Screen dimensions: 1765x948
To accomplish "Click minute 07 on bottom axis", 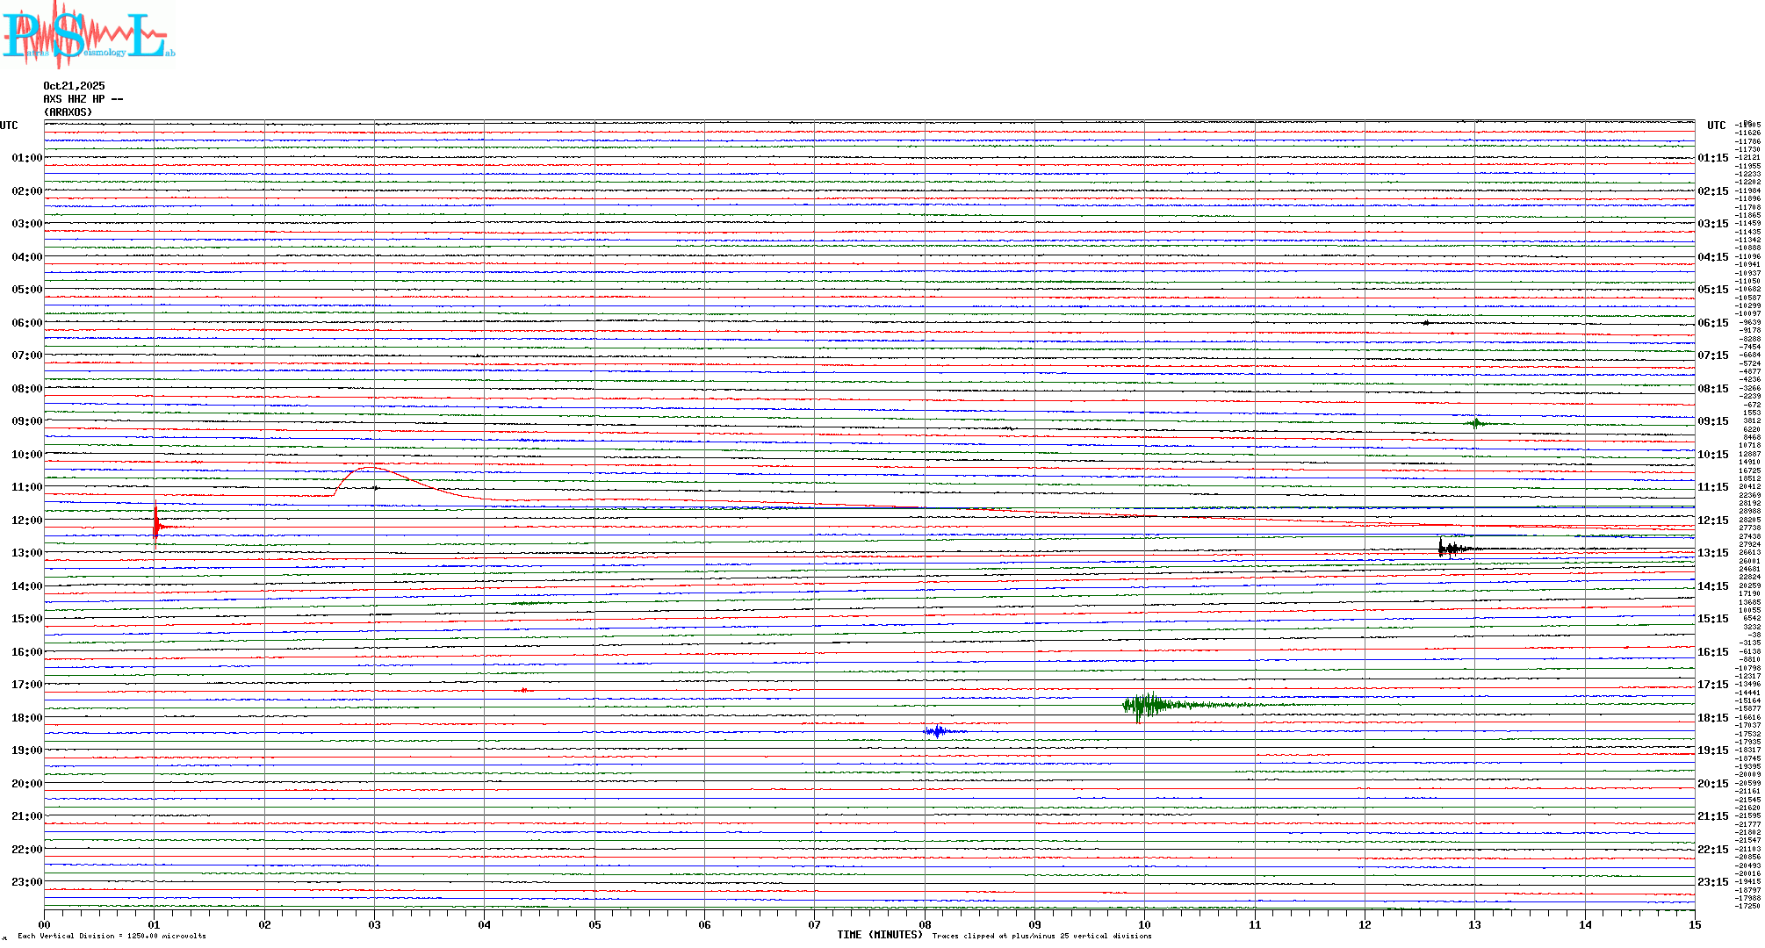I will (x=814, y=925).
